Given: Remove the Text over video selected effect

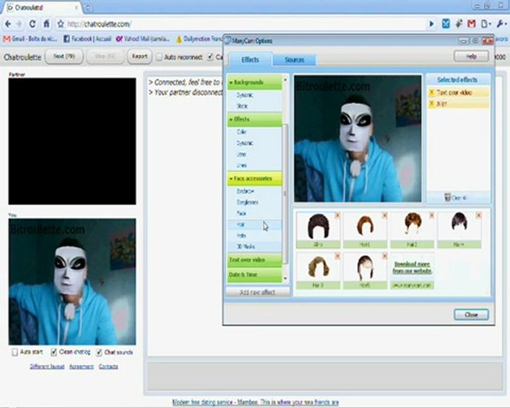Looking at the screenshot, I should coord(432,93).
